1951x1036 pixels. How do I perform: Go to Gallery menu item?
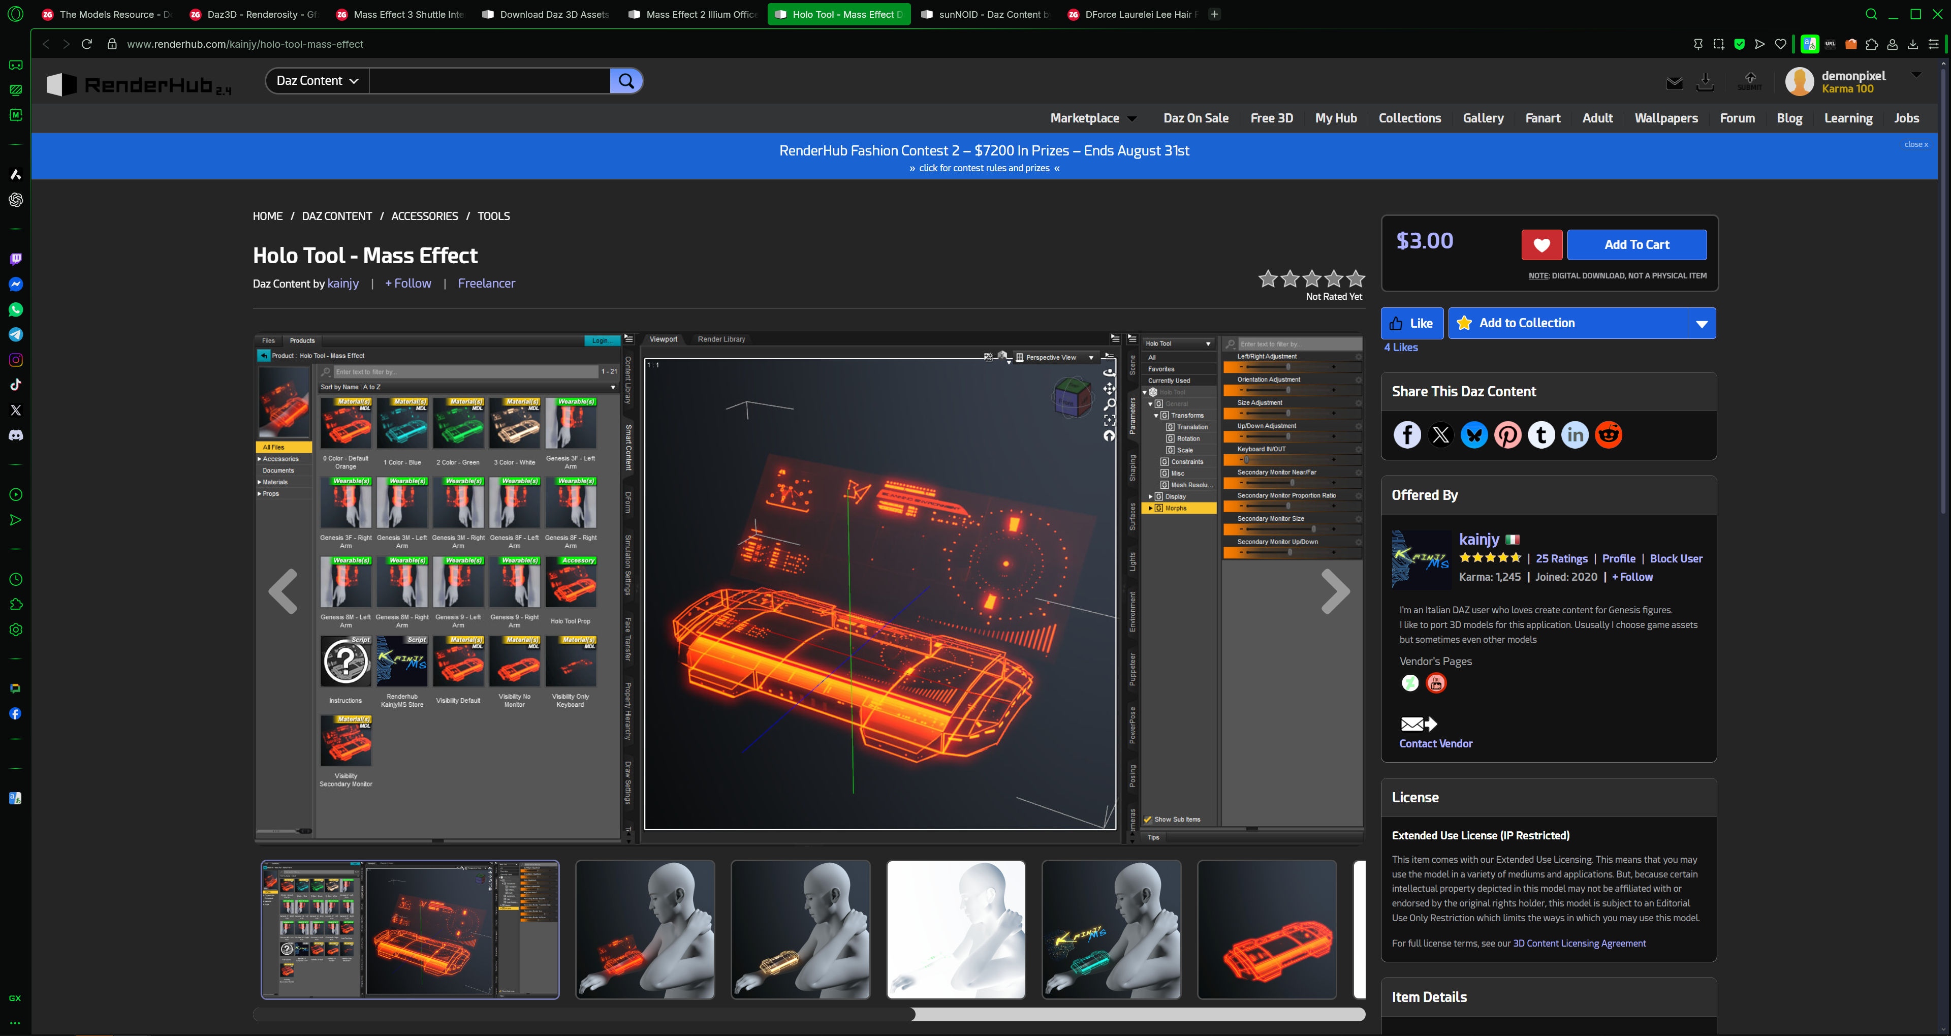coord(1483,118)
